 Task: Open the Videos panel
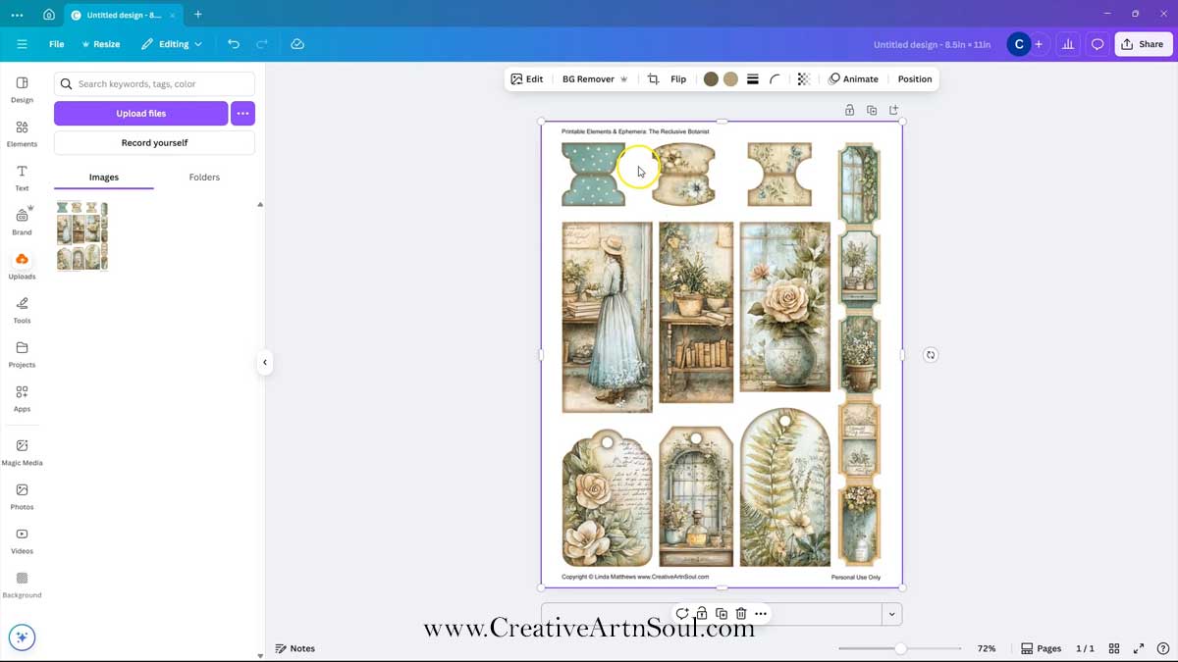tap(22, 540)
